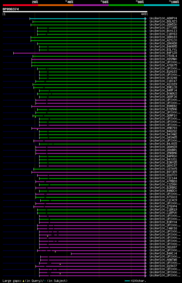182x283 pixels.
Task: Select hit label UniRef100_A9SMW0
Action: [163, 59]
